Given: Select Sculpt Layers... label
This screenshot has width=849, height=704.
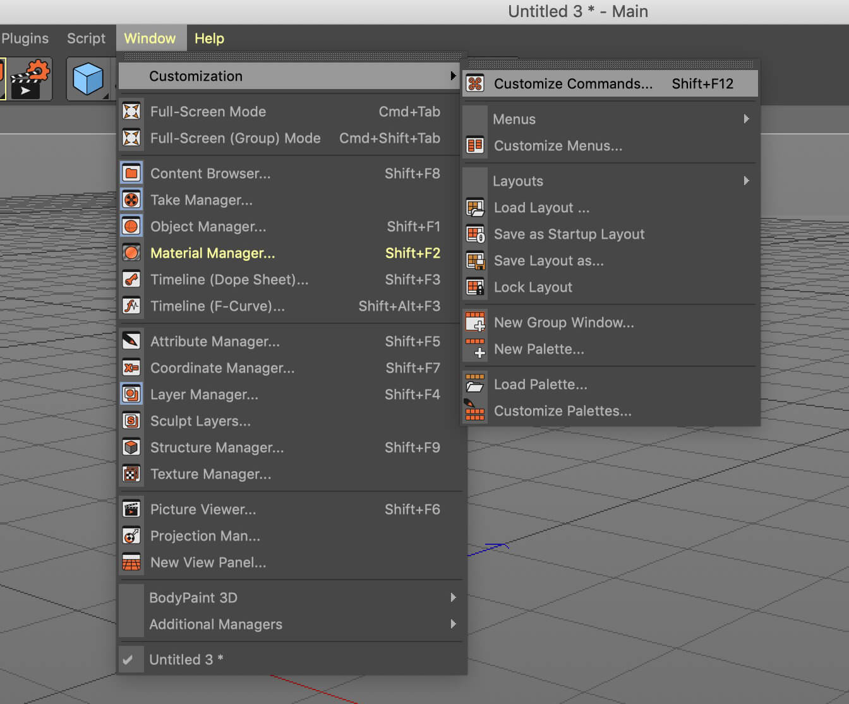Looking at the screenshot, I should point(200,421).
